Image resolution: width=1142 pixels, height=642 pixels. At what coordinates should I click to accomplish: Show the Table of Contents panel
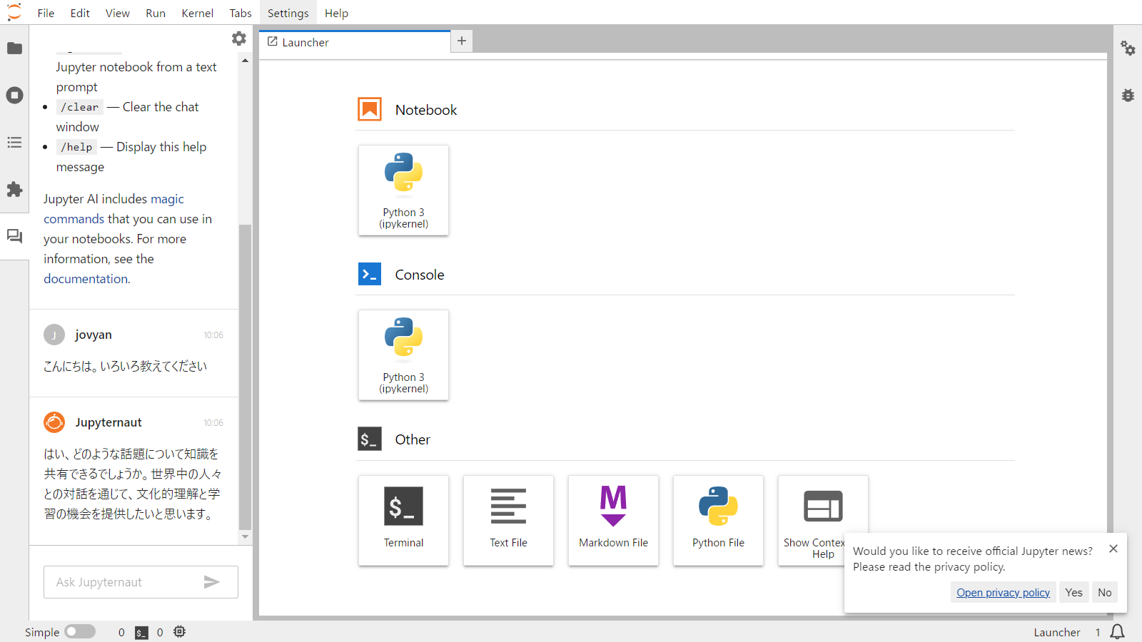click(14, 143)
